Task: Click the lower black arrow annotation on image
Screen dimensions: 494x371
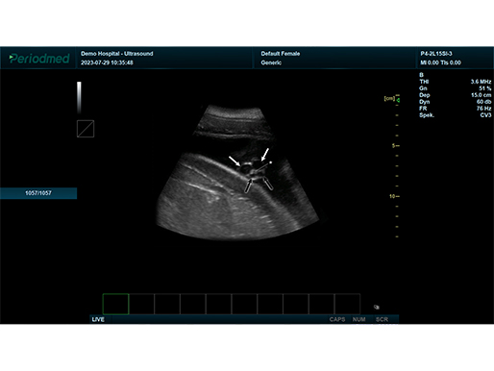Action: [248, 186]
